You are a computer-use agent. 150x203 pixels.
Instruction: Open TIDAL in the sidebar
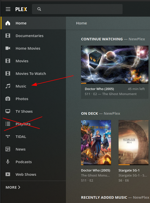pyautogui.click(x=33, y=136)
